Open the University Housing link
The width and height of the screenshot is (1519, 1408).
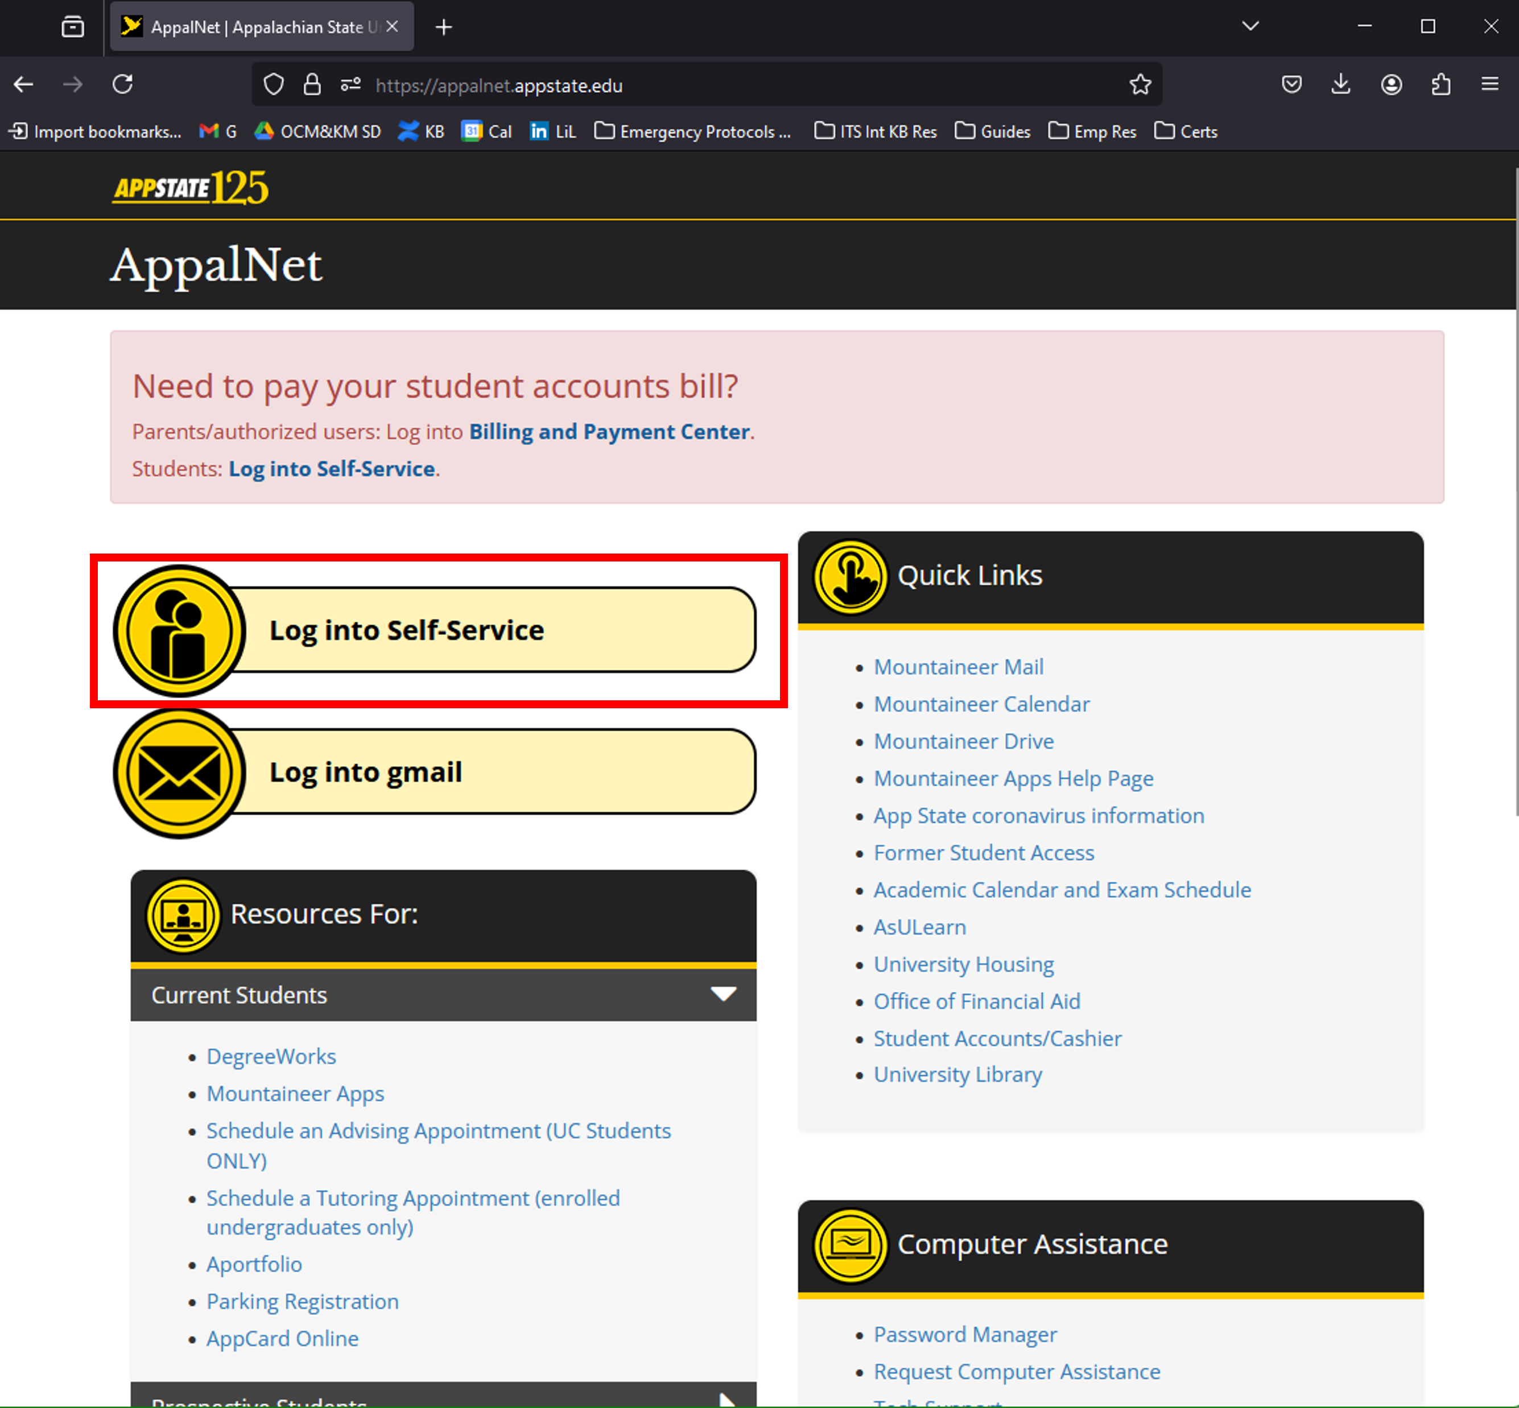point(964,965)
